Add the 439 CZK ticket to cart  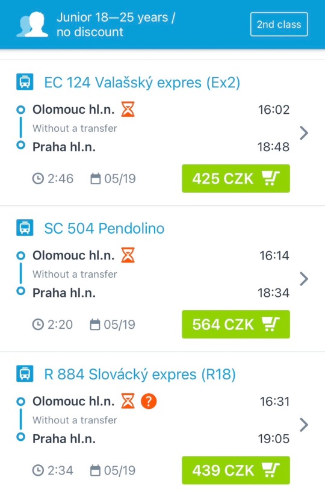pos(236,470)
